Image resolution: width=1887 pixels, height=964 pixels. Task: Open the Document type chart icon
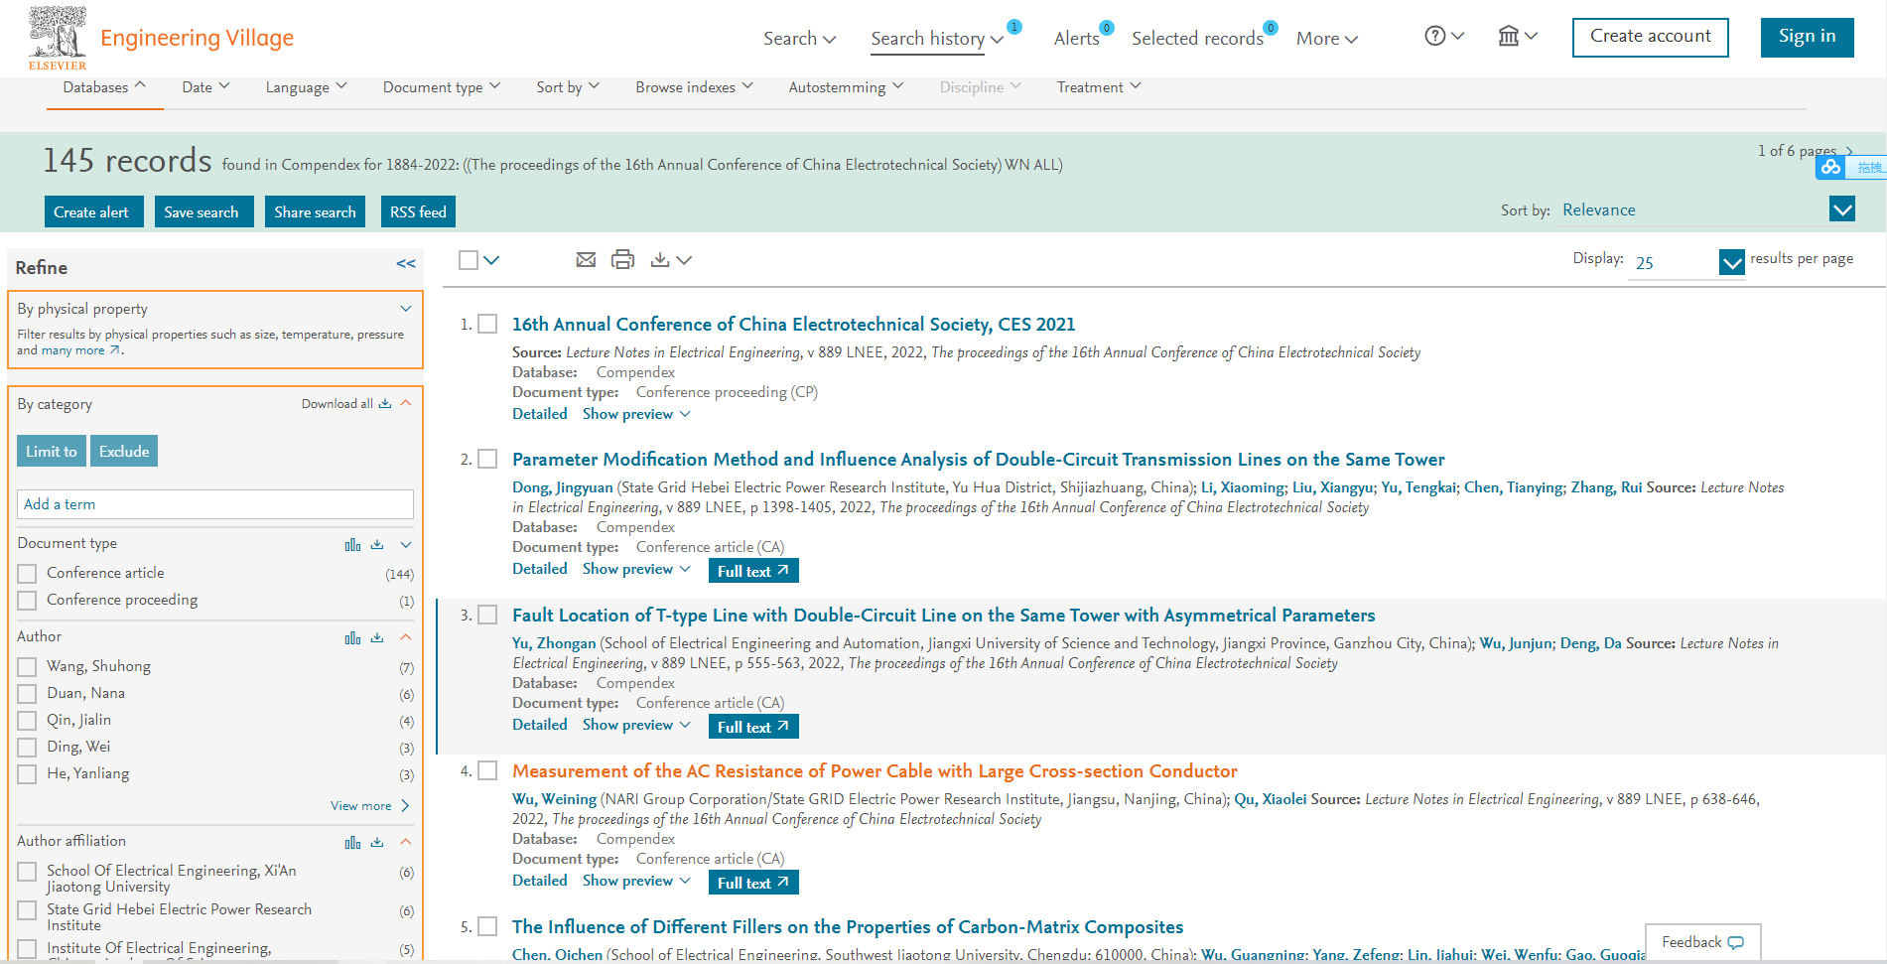352,545
